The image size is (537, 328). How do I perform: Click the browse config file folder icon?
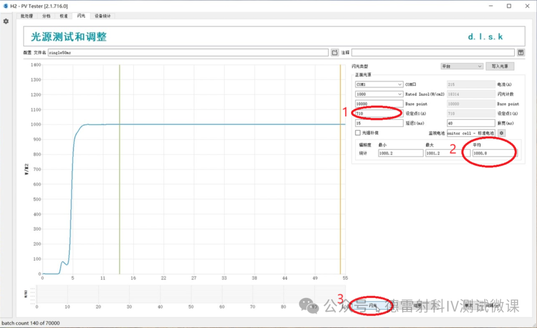[x=335, y=52]
